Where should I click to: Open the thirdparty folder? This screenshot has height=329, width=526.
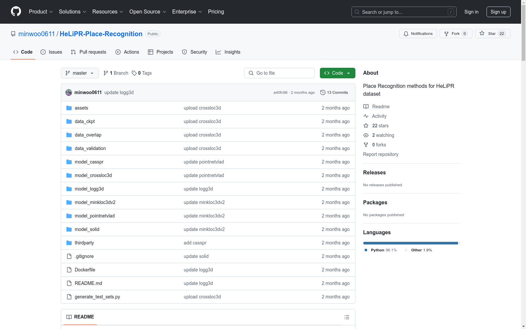pos(84,243)
